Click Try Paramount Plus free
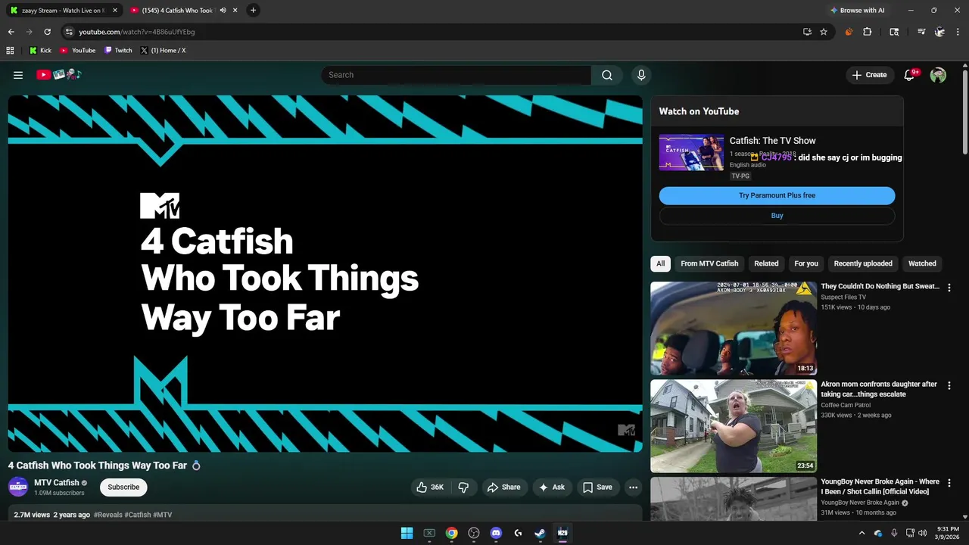The height and width of the screenshot is (545, 969). point(777,195)
